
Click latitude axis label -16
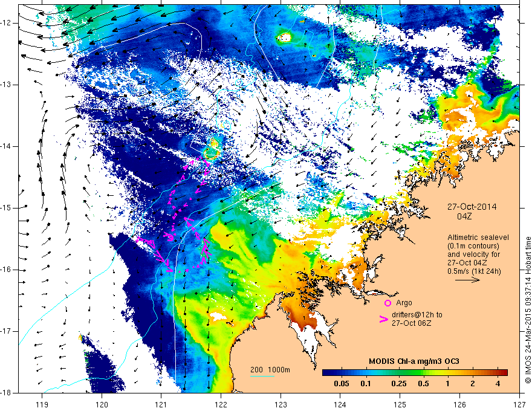coord(6,270)
